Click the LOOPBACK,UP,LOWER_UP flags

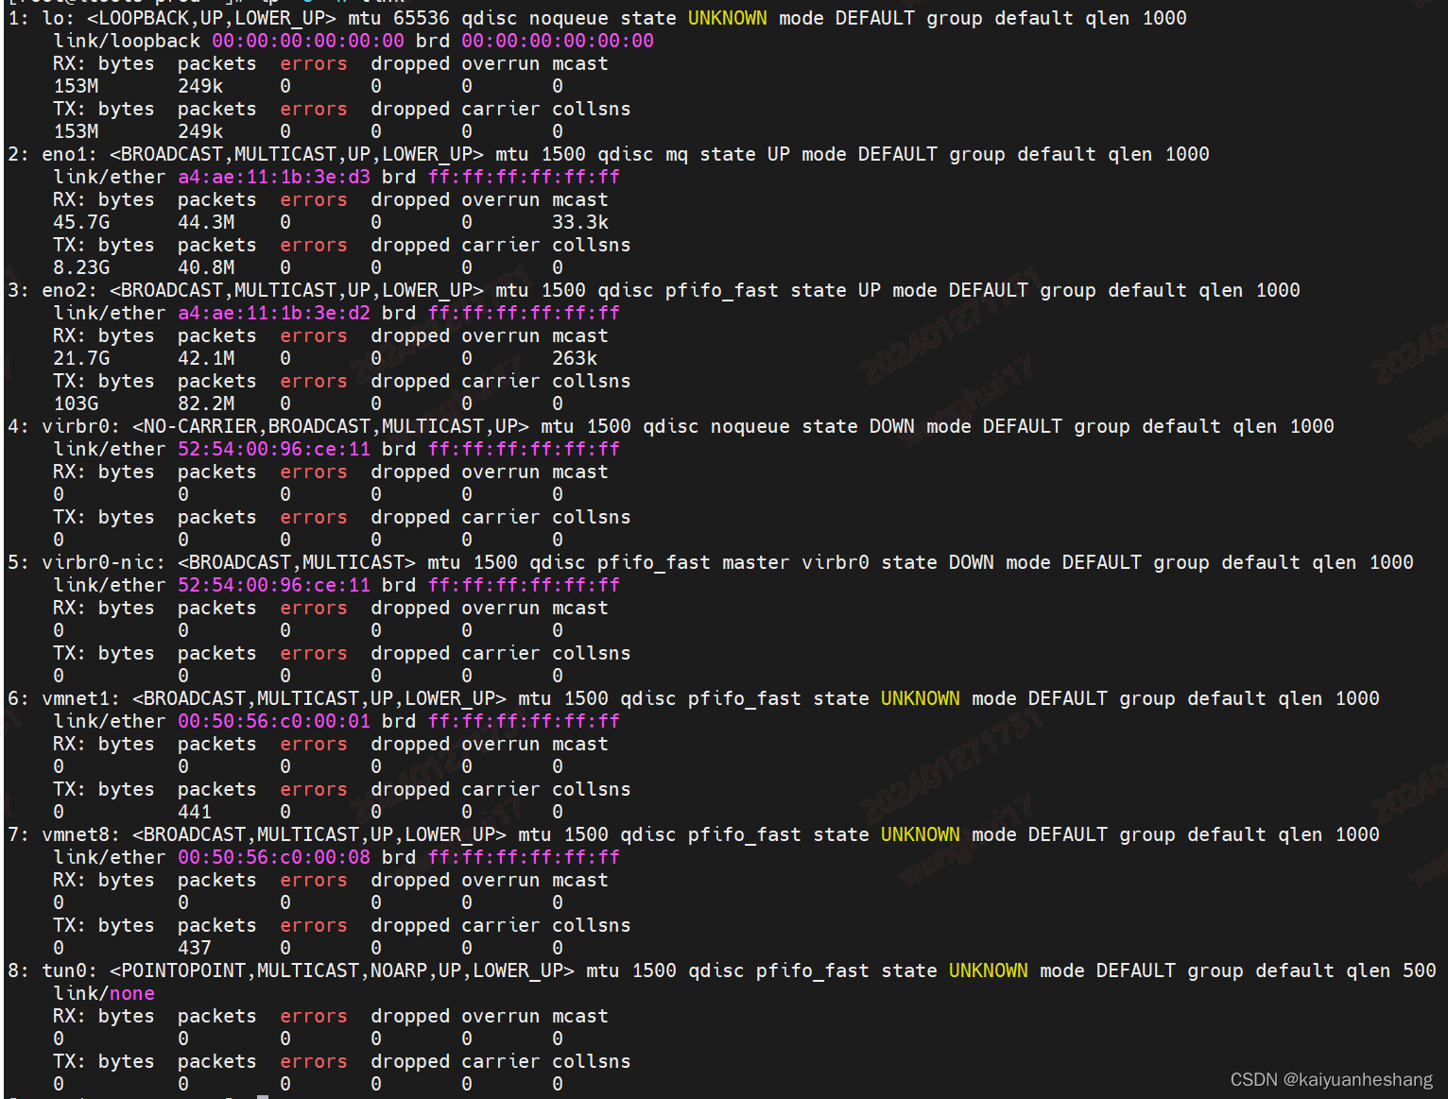[212, 18]
